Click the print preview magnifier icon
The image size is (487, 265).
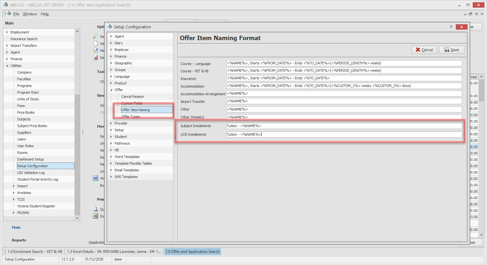[x=95, y=209]
